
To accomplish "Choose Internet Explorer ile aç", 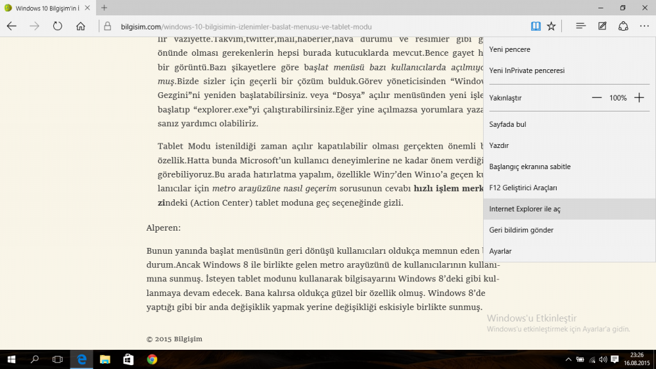I will 570,209.
